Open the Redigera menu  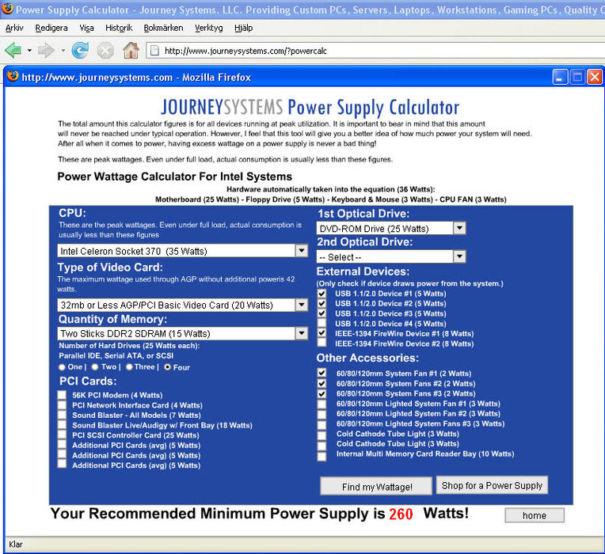(x=51, y=28)
